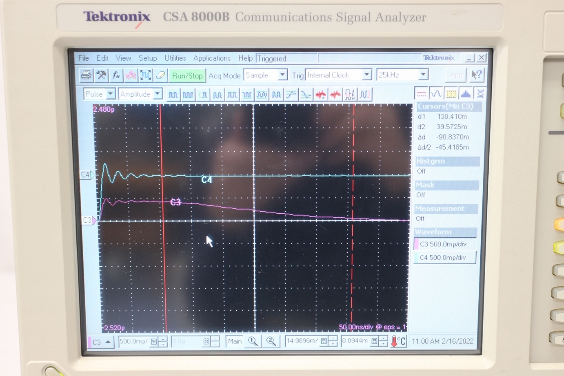Open keypad icon next to 14.9896m/ field

click(324, 341)
